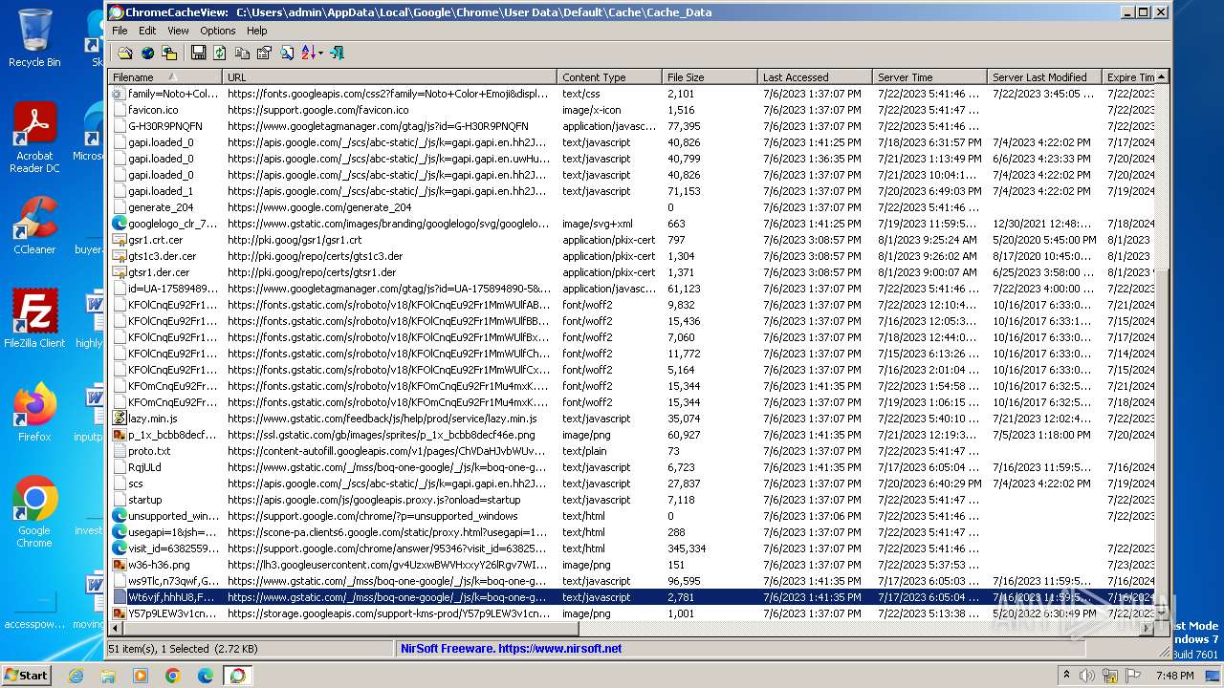Sort by the Content Type column header

tap(609, 77)
